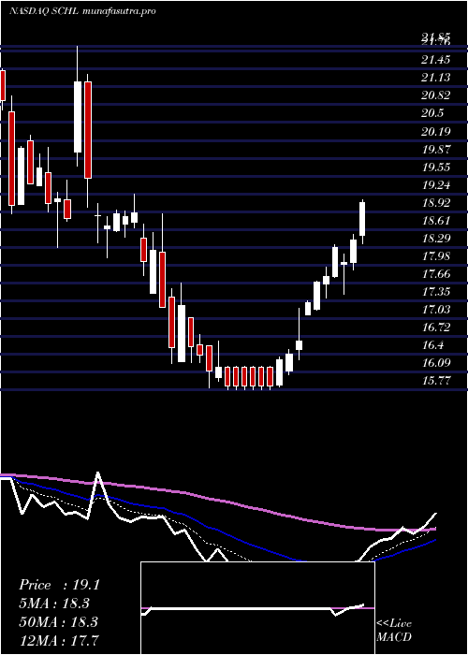Viewport: 468px width, 655px height.
Task: Click the Price : 19.1 readout
Action: [x=59, y=585]
